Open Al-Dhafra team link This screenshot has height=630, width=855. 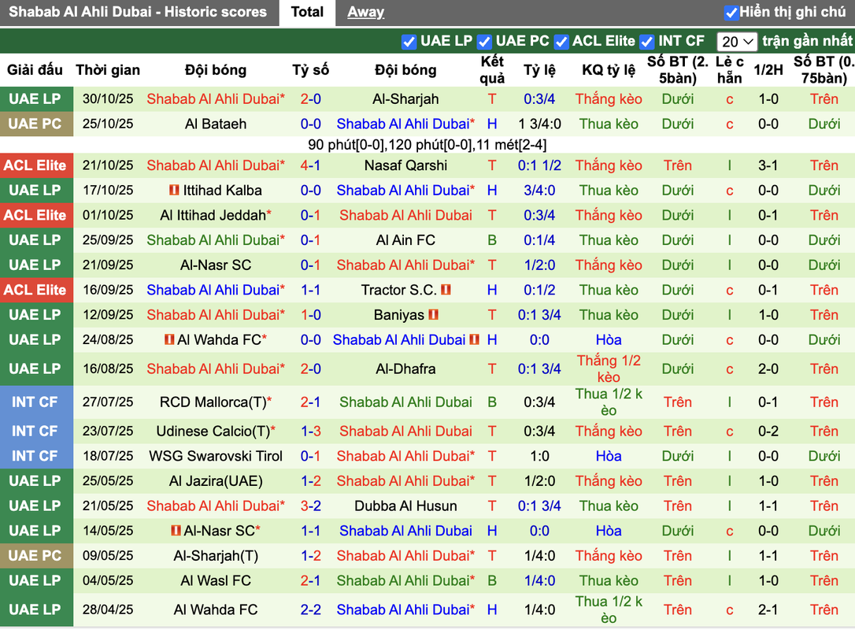tap(405, 369)
